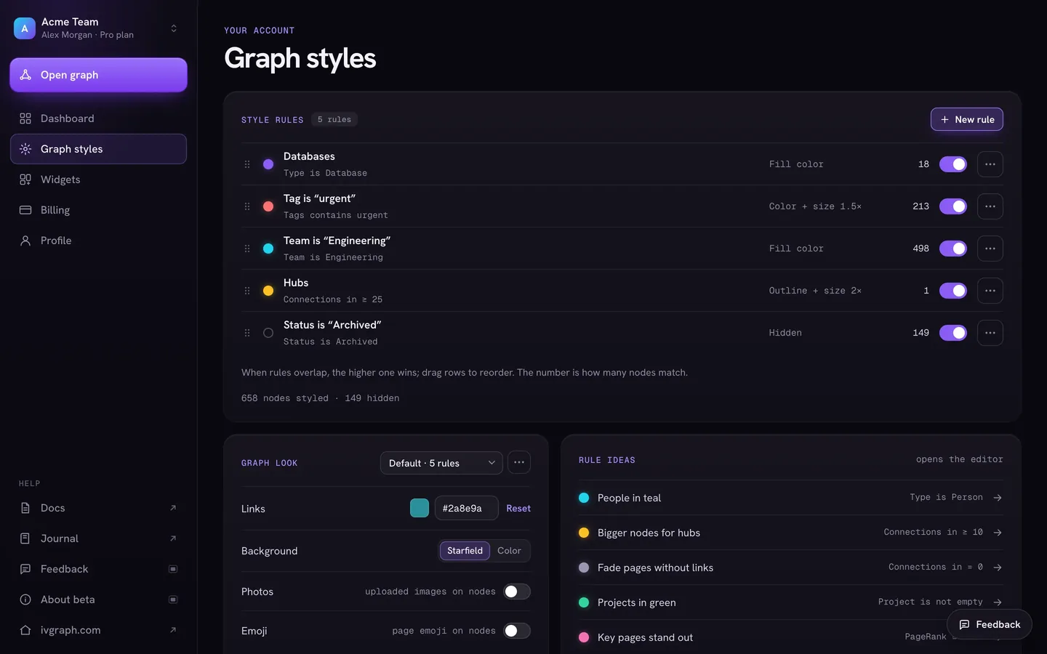Grab the drag handle of Status is Archived rule
This screenshot has width=1047, height=654.
tap(247, 333)
